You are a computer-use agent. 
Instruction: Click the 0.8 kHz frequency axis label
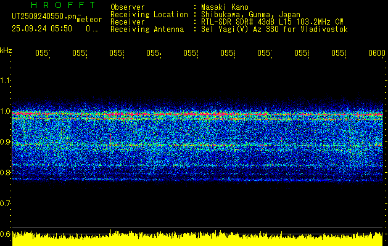(5, 172)
